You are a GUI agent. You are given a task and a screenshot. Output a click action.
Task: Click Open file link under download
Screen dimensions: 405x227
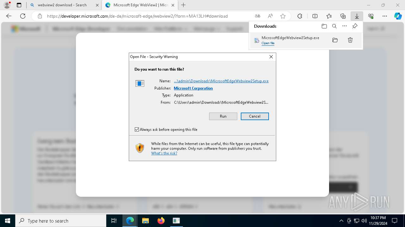[268, 43]
